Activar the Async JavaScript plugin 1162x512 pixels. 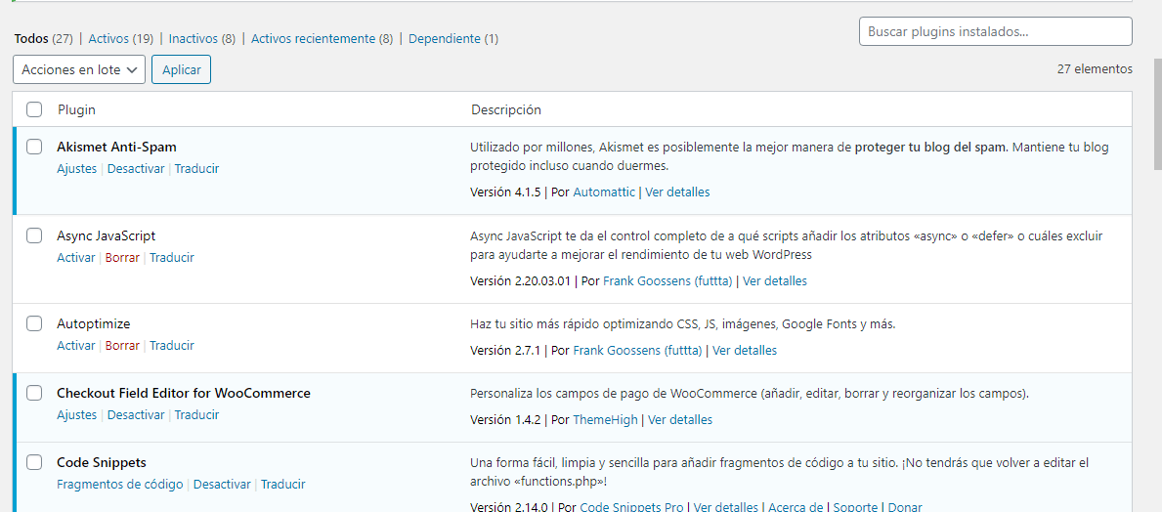75,257
